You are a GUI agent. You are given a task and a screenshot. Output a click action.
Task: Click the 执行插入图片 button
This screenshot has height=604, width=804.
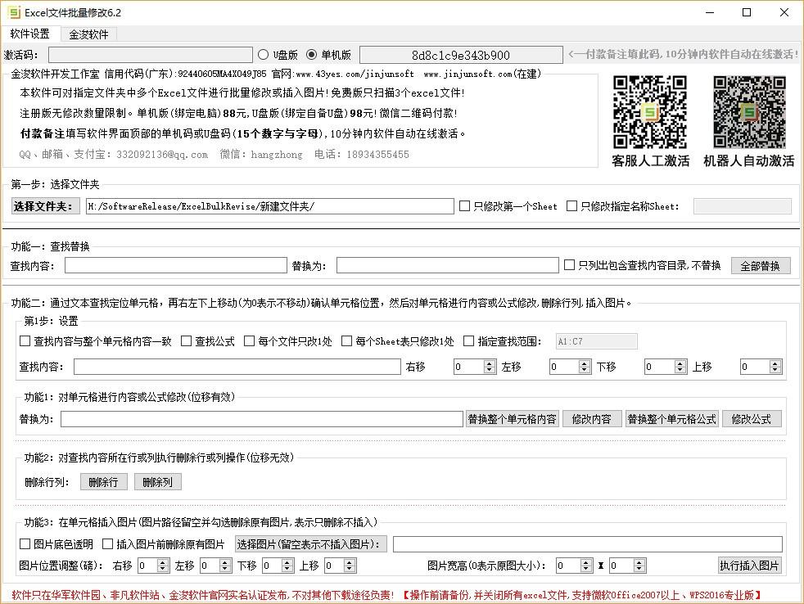point(750,565)
